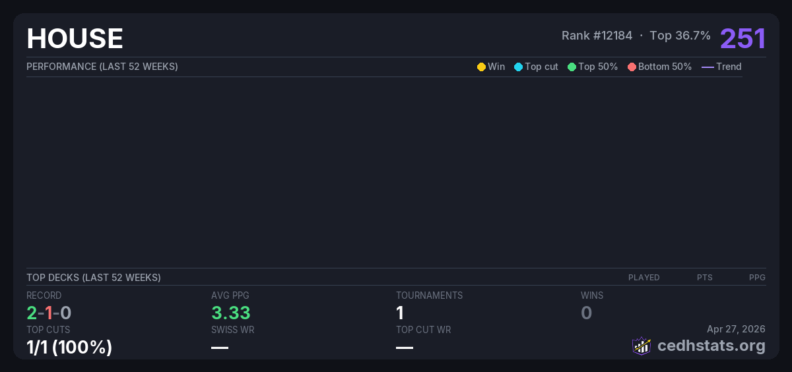Click the red Bottom 50% legend dot
The width and height of the screenshot is (792, 372).
pos(632,67)
